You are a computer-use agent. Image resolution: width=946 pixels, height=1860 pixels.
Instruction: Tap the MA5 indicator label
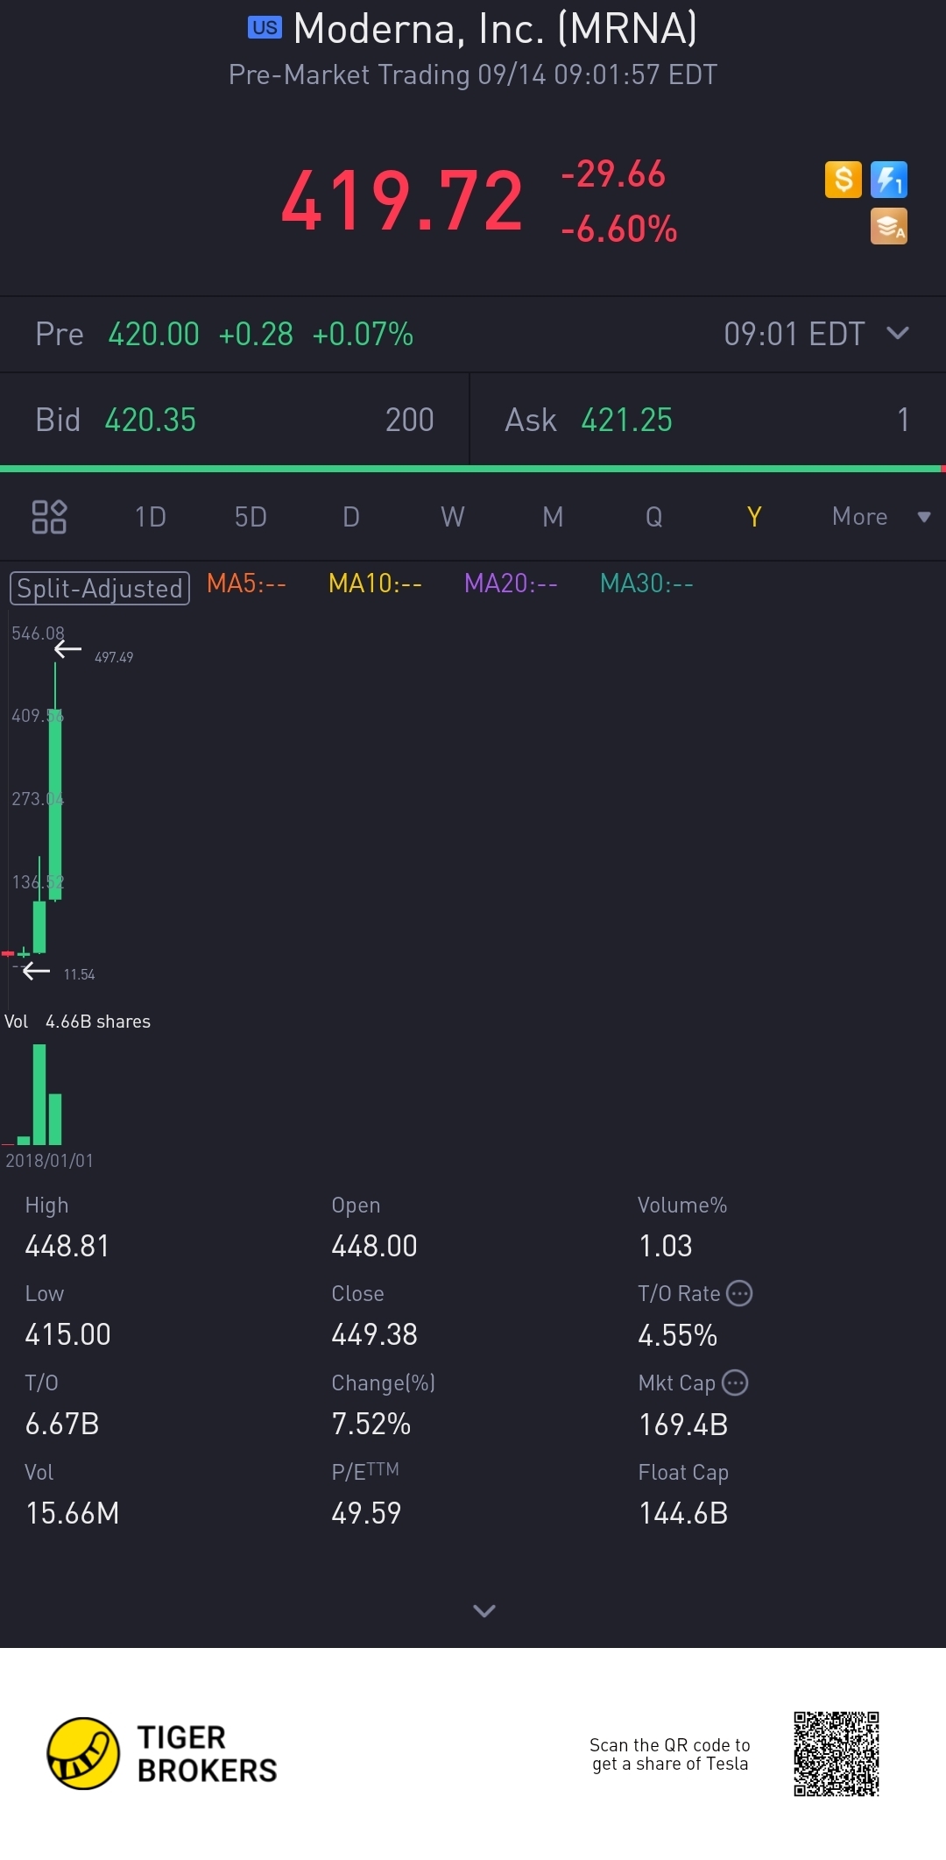(x=246, y=583)
